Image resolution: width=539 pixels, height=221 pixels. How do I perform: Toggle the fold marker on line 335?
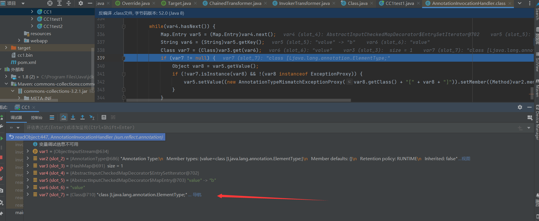coord(123,27)
